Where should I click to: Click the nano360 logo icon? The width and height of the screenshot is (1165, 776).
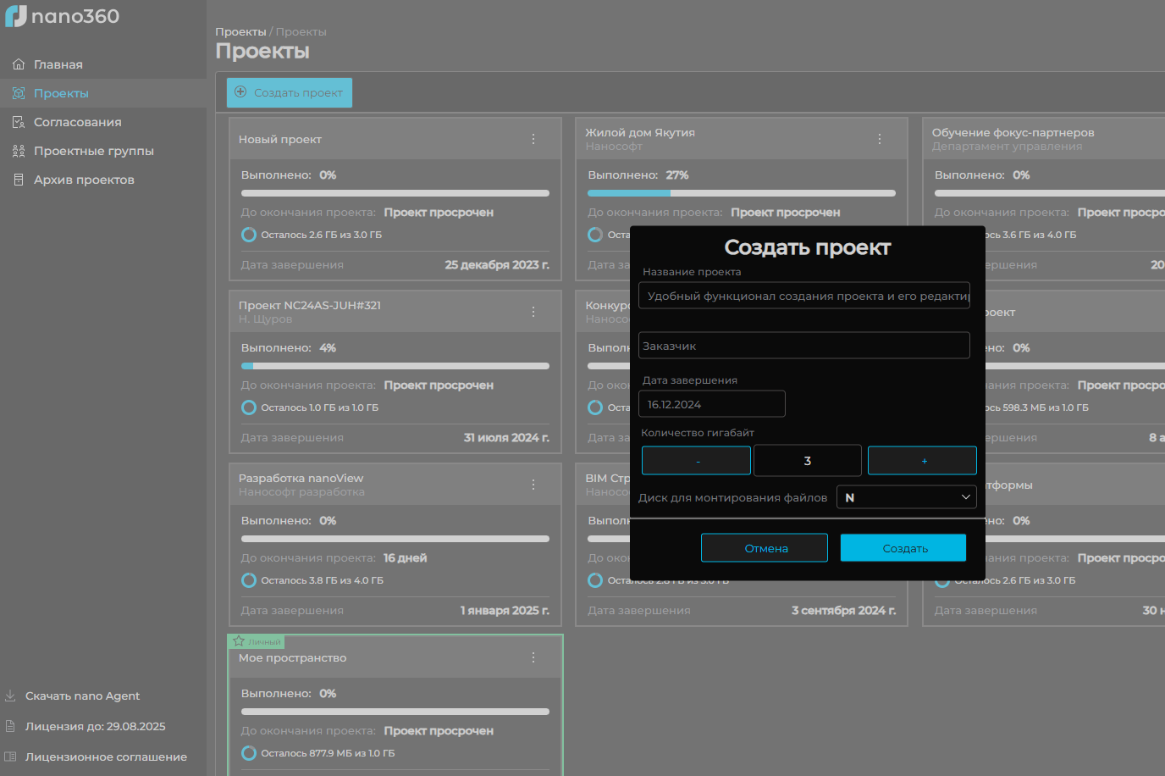(16, 16)
